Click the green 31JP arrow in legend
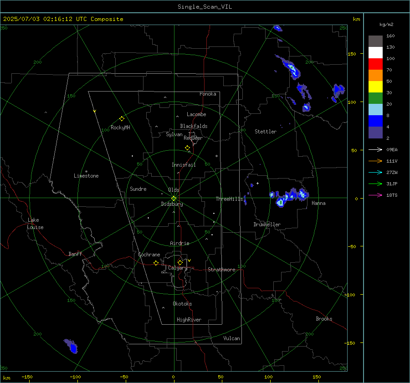 point(375,184)
